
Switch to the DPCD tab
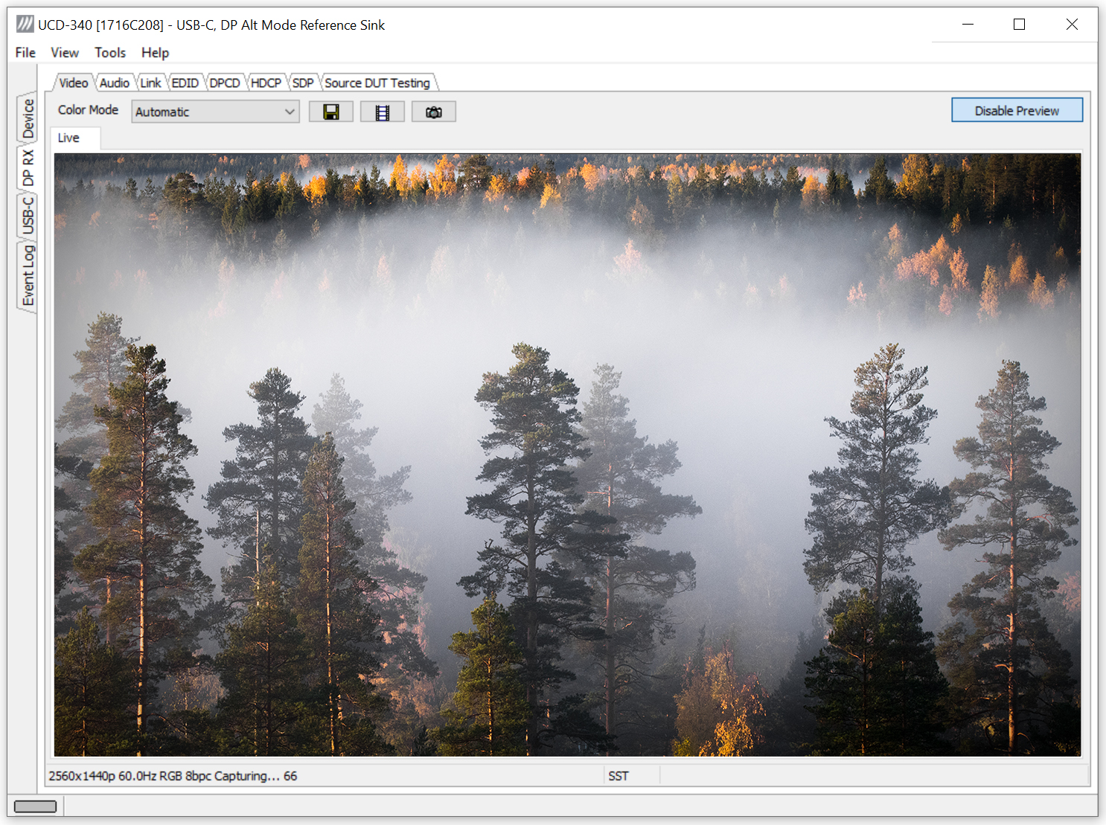point(225,83)
